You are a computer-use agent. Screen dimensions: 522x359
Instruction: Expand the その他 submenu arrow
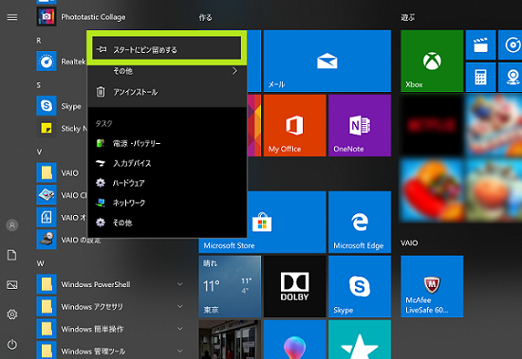point(234,71)
